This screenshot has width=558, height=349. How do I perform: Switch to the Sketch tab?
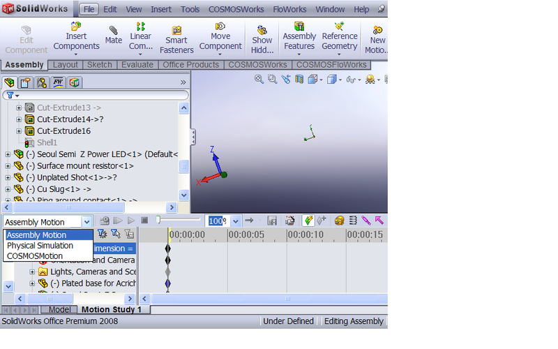[100, 65]
